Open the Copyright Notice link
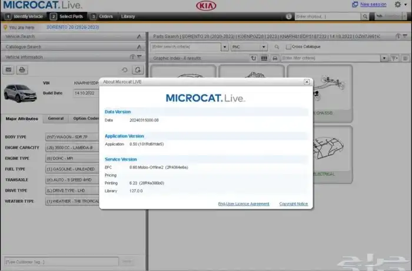412x271 pixels. tap(294, 204)
